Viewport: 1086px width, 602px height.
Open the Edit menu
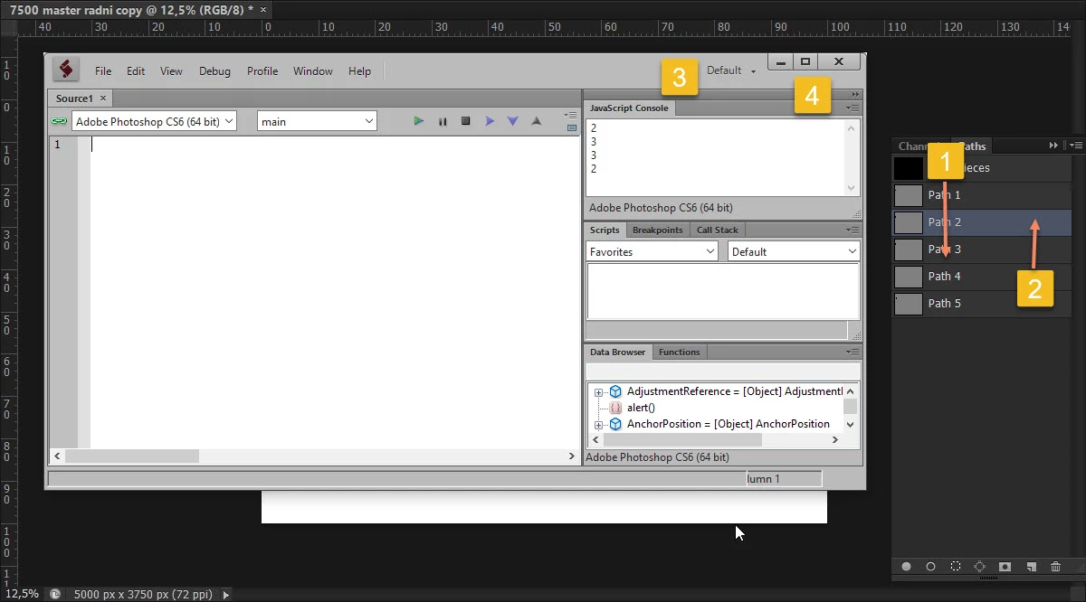(x=136, y=71)
